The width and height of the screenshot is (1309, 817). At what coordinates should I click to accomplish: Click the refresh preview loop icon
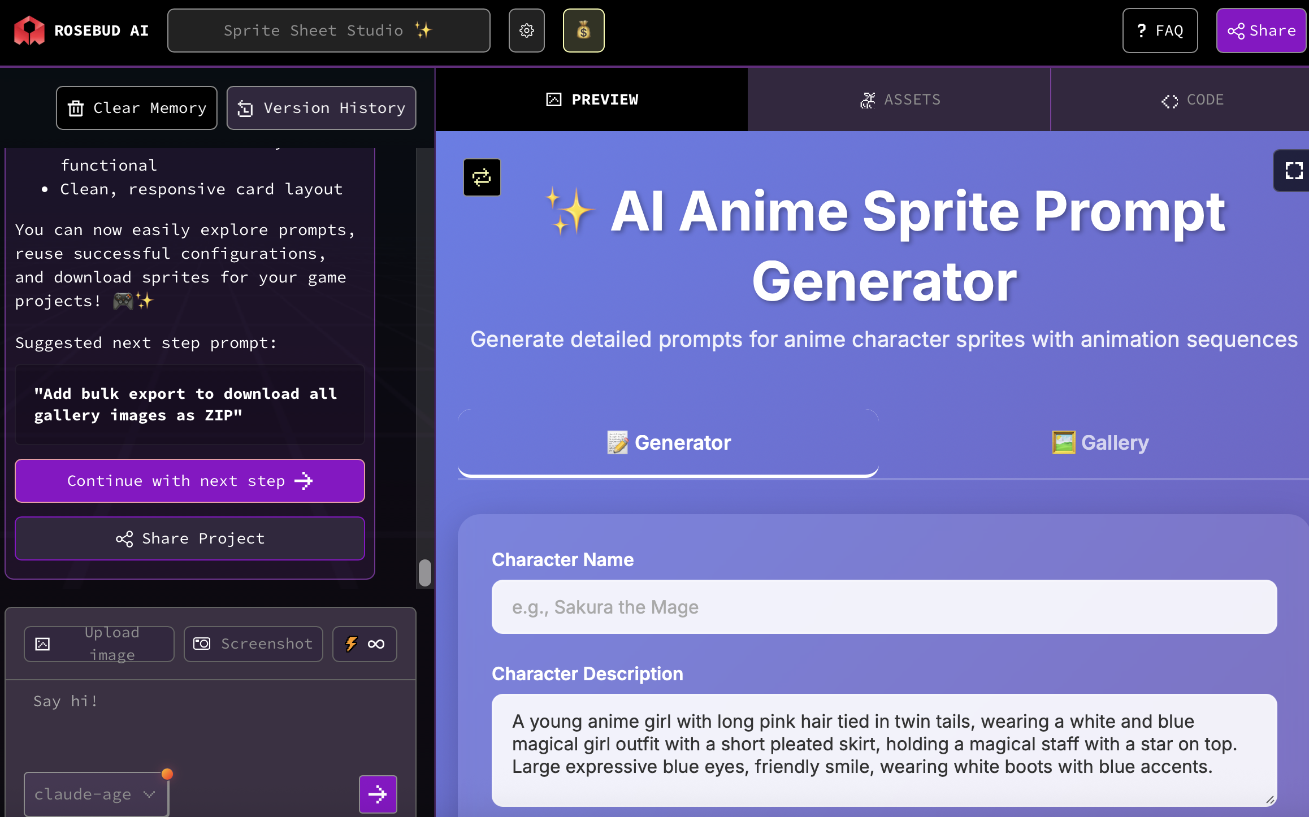click(482, 177)
